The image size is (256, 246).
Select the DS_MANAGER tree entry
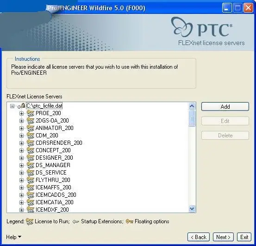point(53,165)
